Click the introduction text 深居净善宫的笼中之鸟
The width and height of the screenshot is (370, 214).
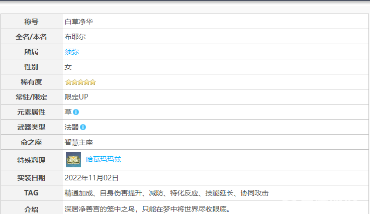(147, 209)
